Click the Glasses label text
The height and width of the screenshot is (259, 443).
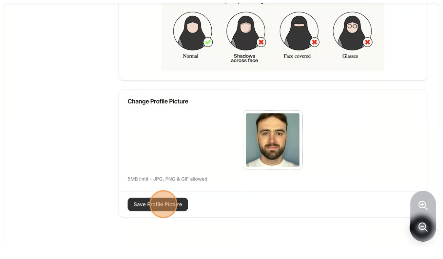tap(350, 56)
